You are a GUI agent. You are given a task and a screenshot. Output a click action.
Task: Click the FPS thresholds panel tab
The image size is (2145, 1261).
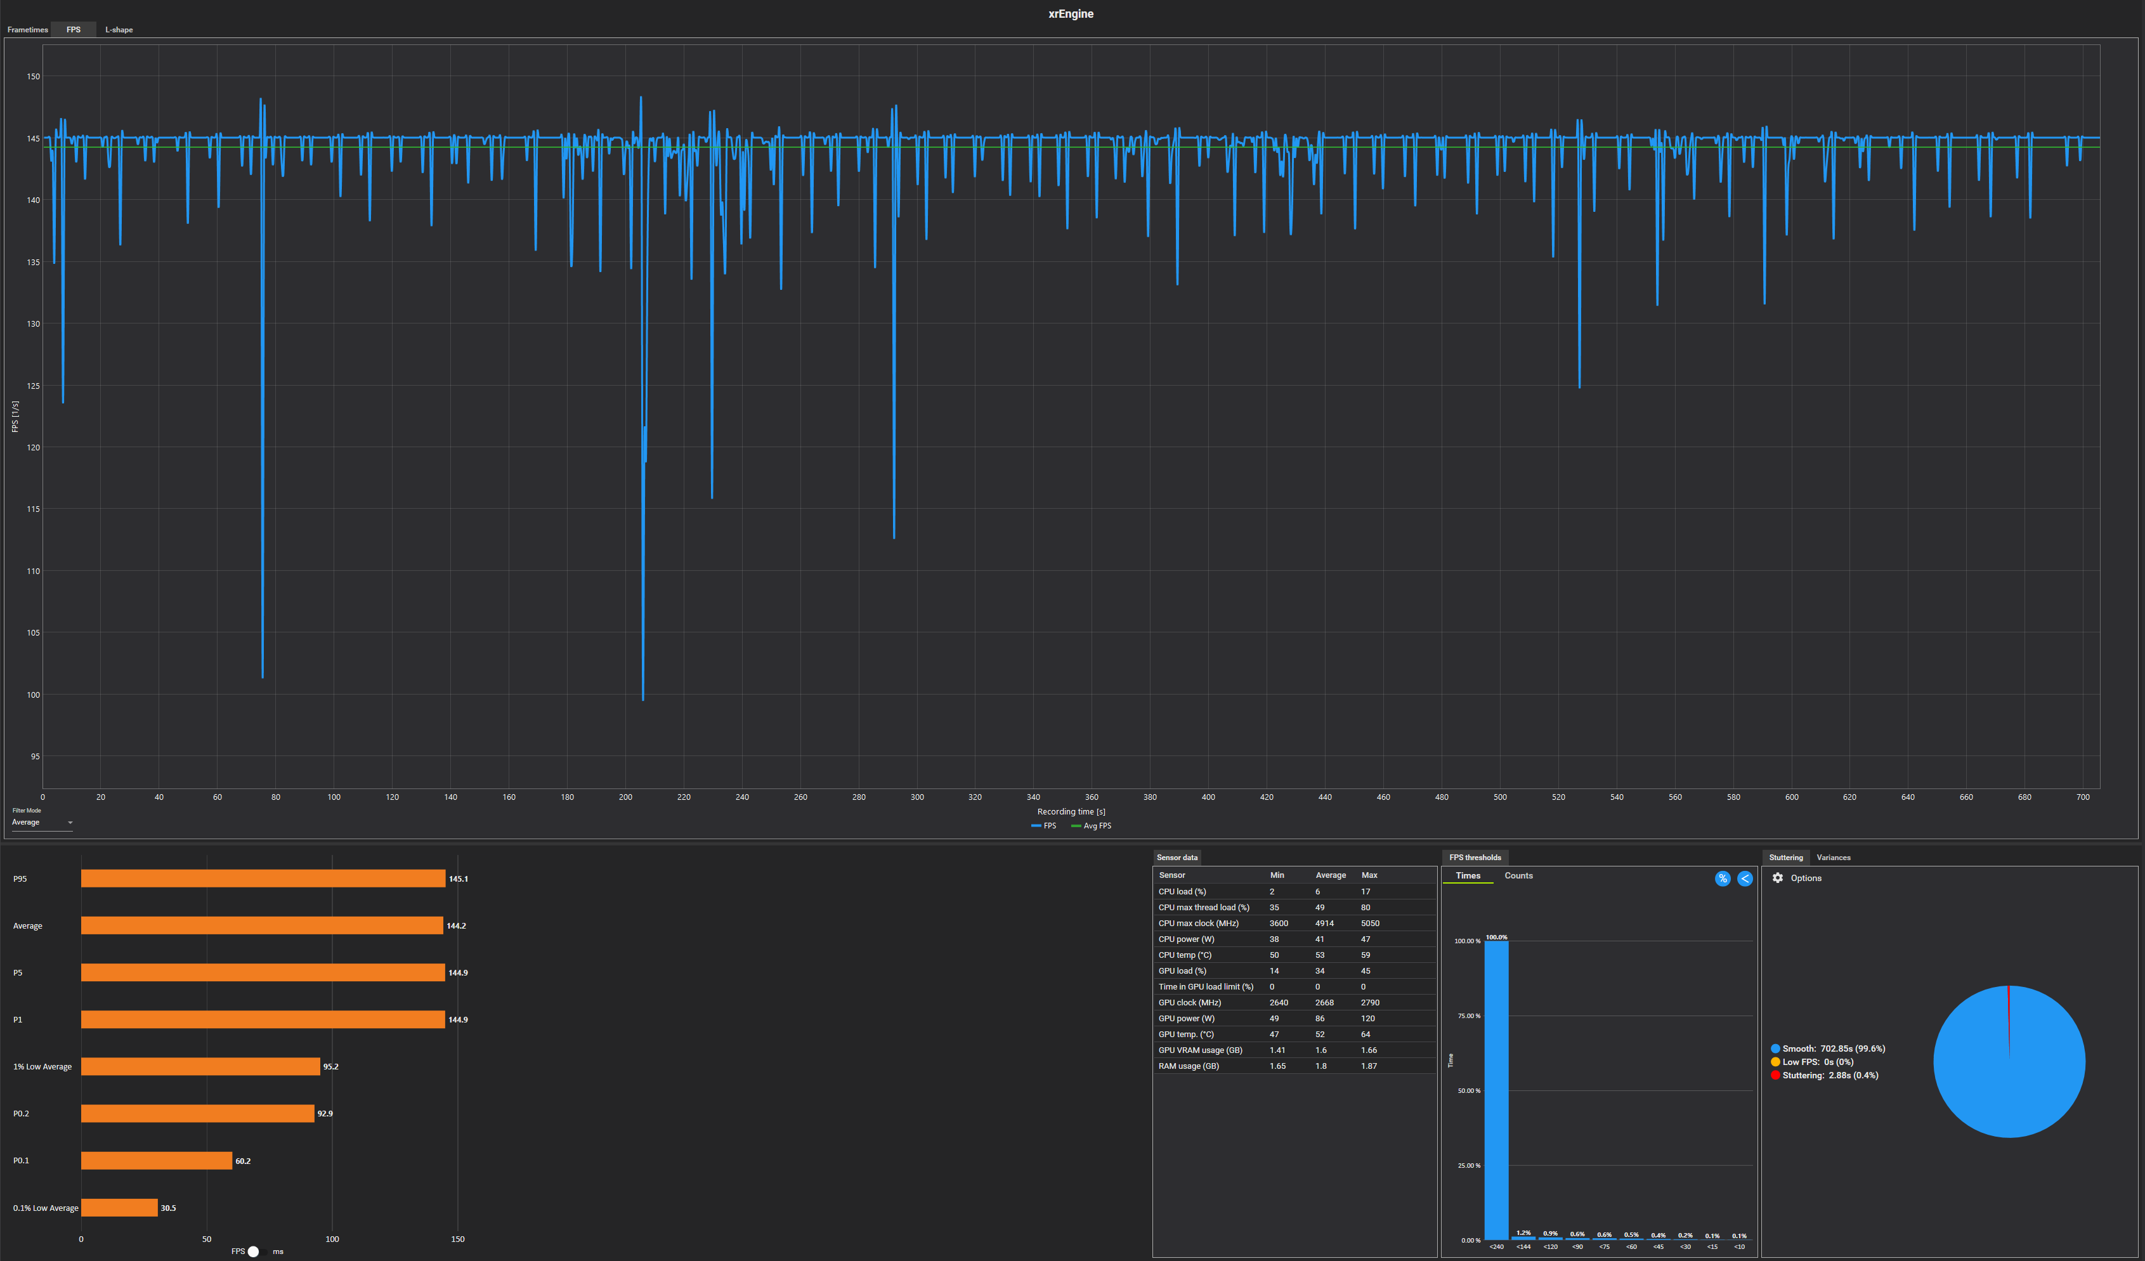[x=1475, y=858]
